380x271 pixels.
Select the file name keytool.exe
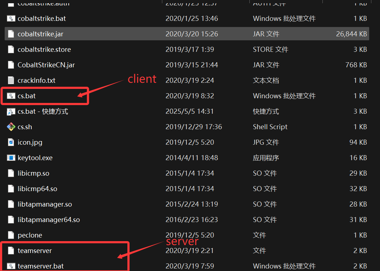tap(35, 158)
